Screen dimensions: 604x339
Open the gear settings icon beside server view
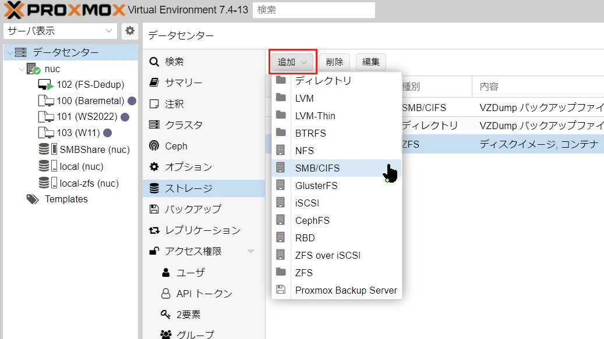click(130, 31)
